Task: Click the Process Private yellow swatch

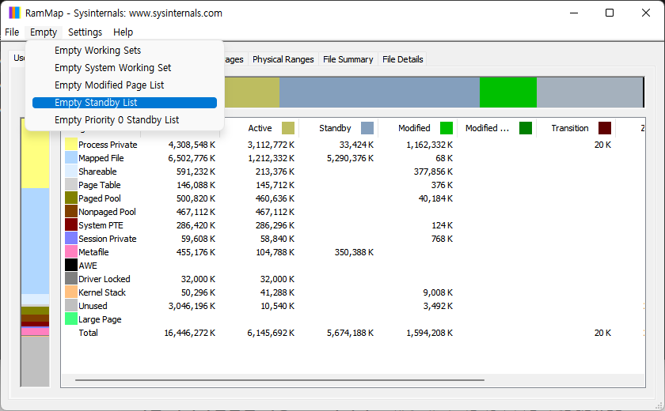Action: (70, 145)
